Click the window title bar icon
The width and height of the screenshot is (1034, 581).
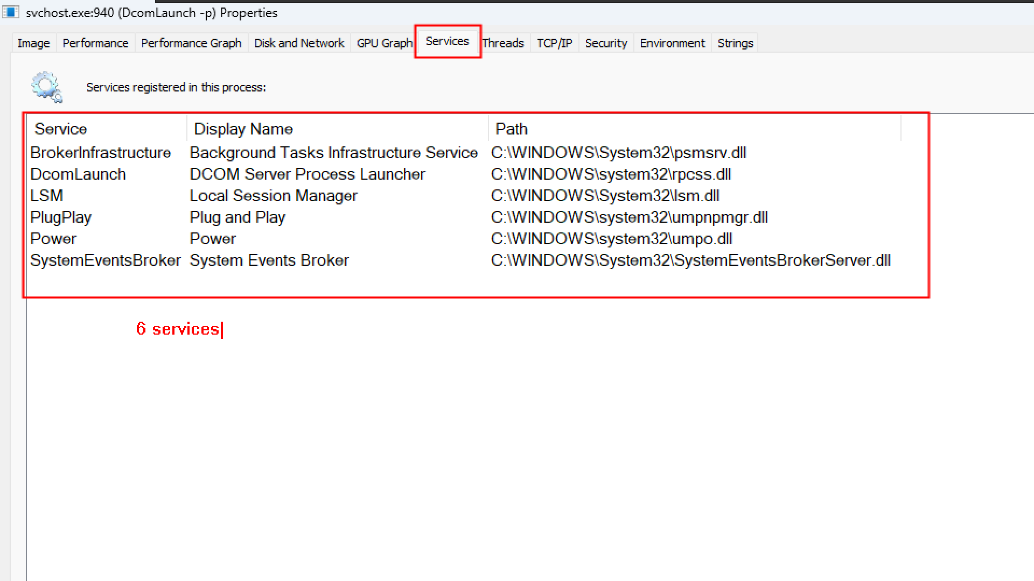[x=10, y=12]
